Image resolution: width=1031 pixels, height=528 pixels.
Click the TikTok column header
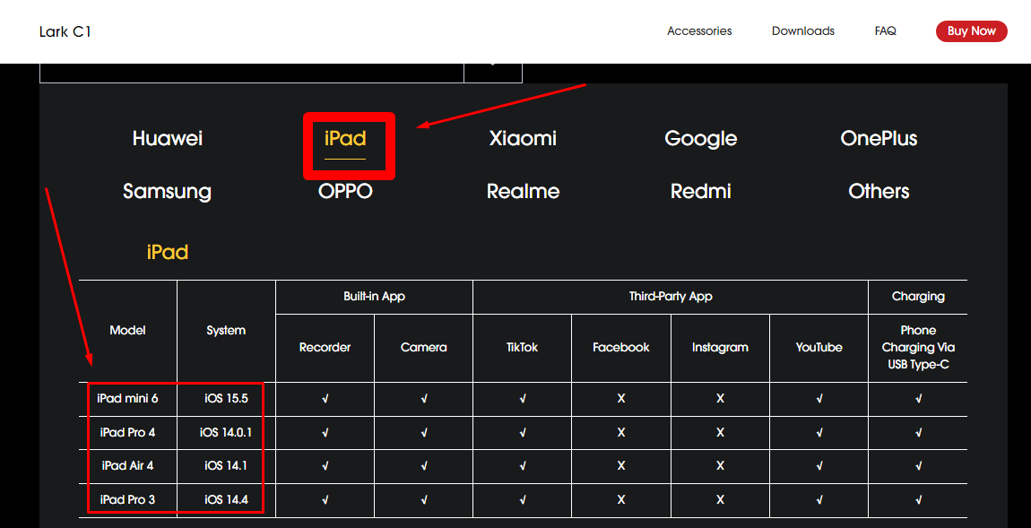point(523,348)
